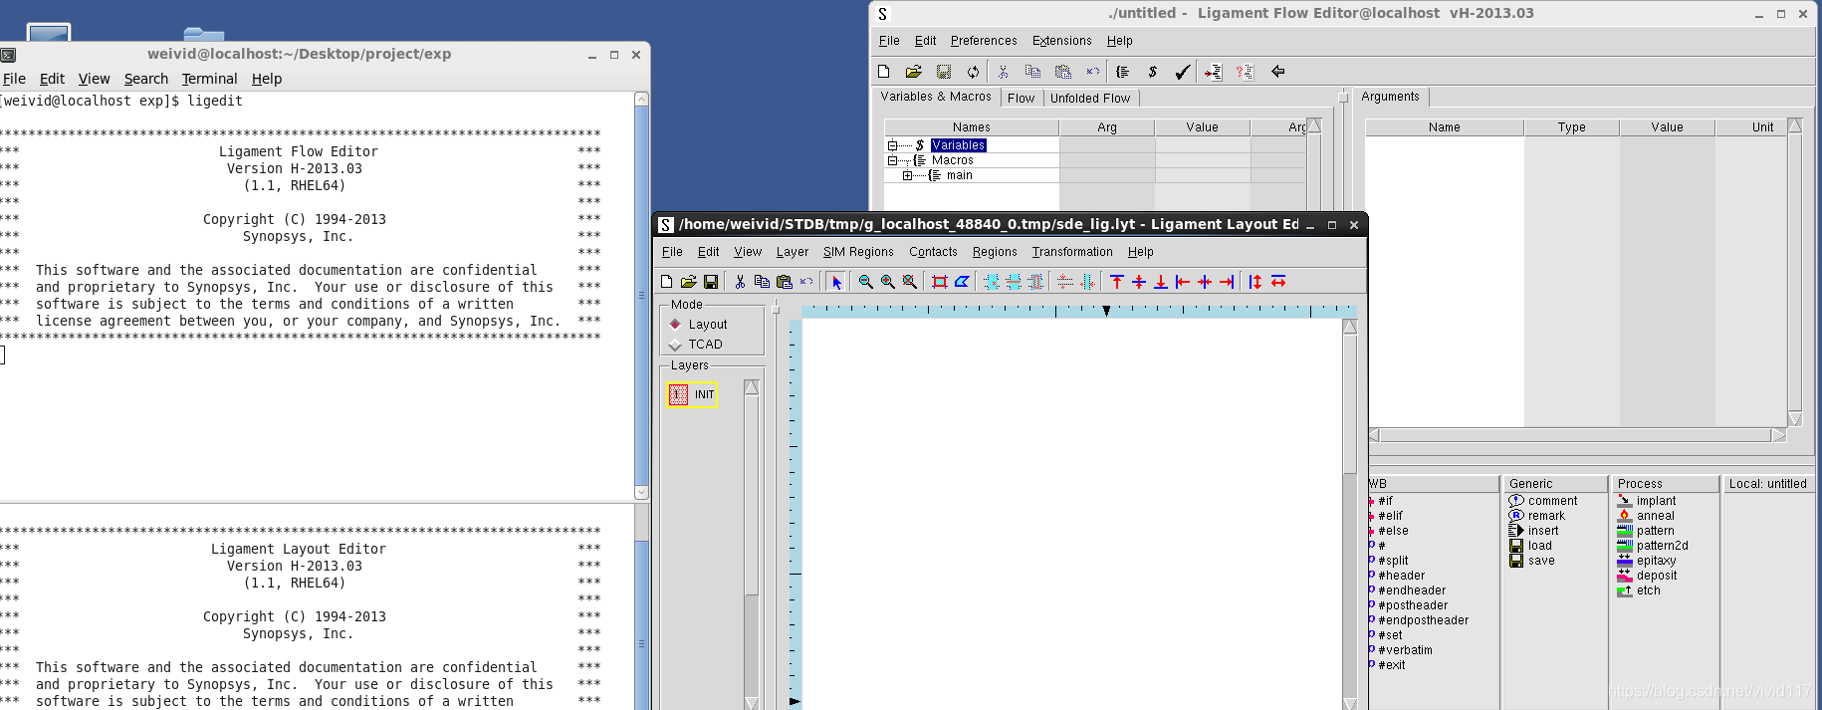Click the horizontal stretch double-arrow icon
The height and width of the screenshot is (710, 1822).
[1278, 282]
